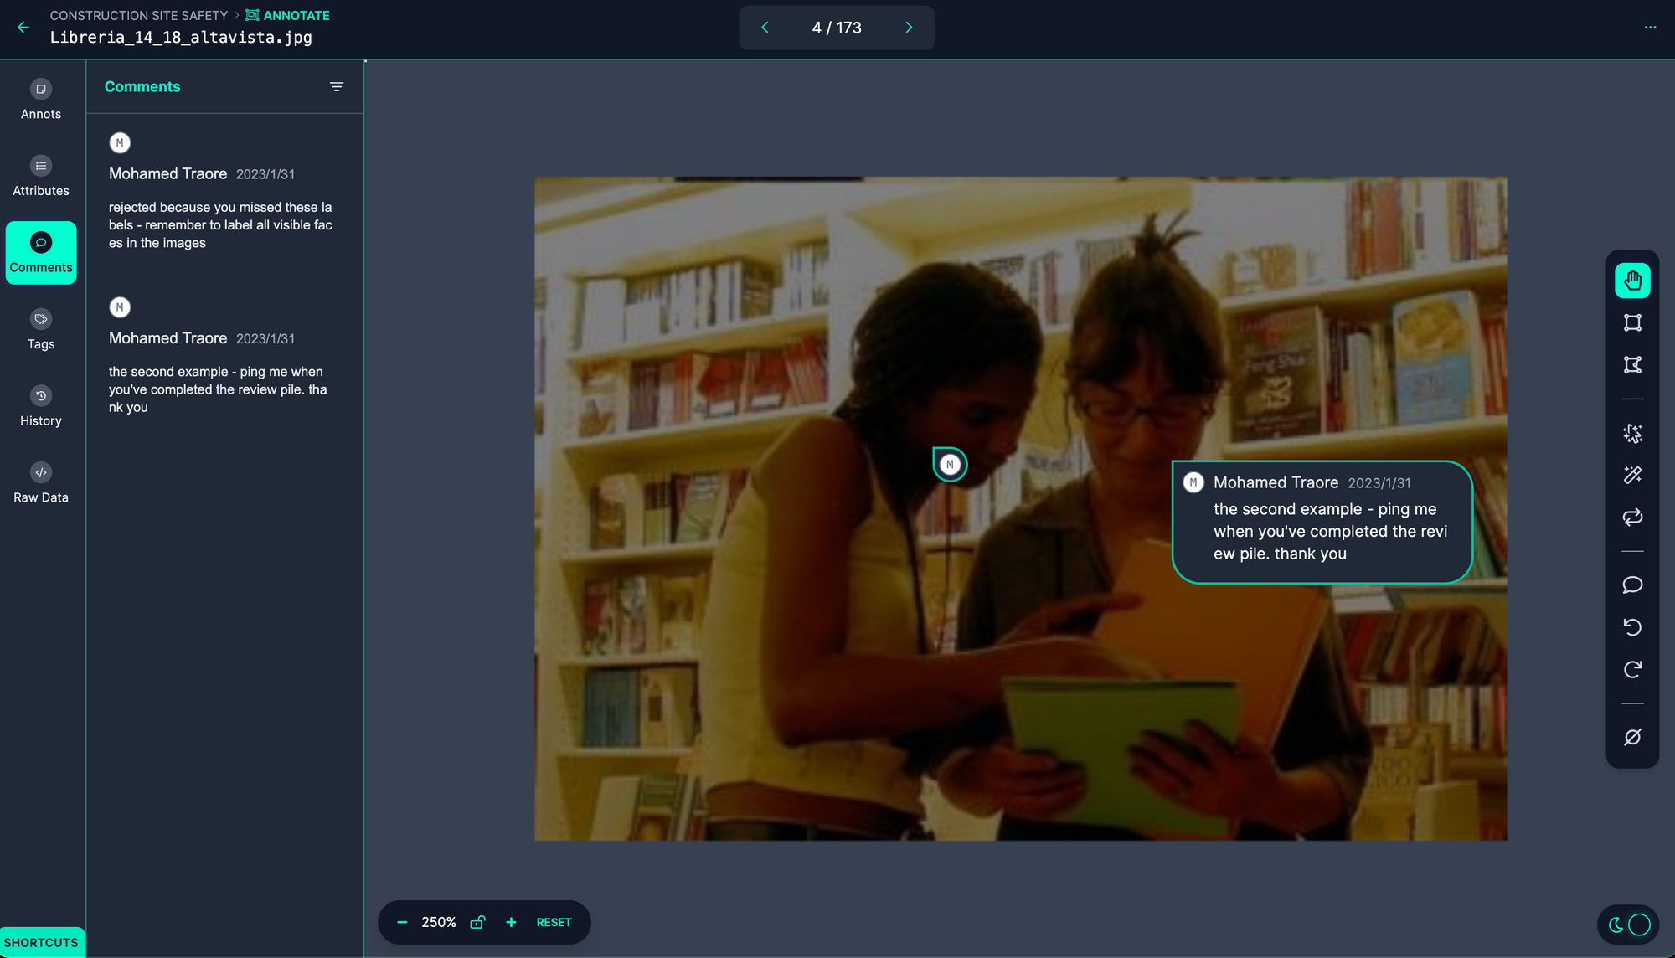The width and height of the screenshot is (1675, 958).
Task: Select the bounding box tool
Action: [x=1632, y=322]
